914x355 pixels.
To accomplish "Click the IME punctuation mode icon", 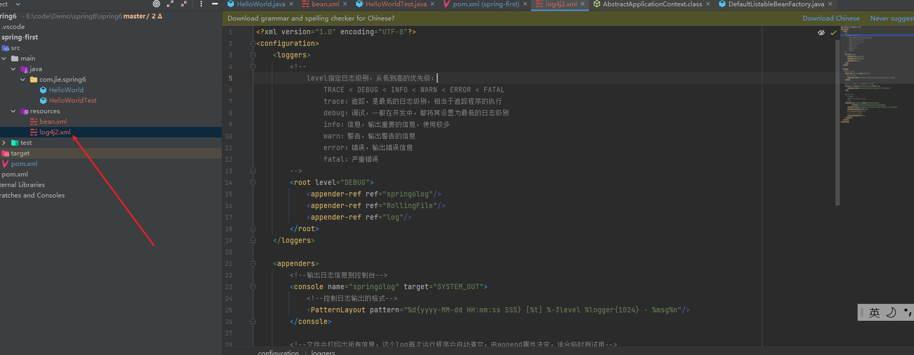I will click(x=908, y=312).
